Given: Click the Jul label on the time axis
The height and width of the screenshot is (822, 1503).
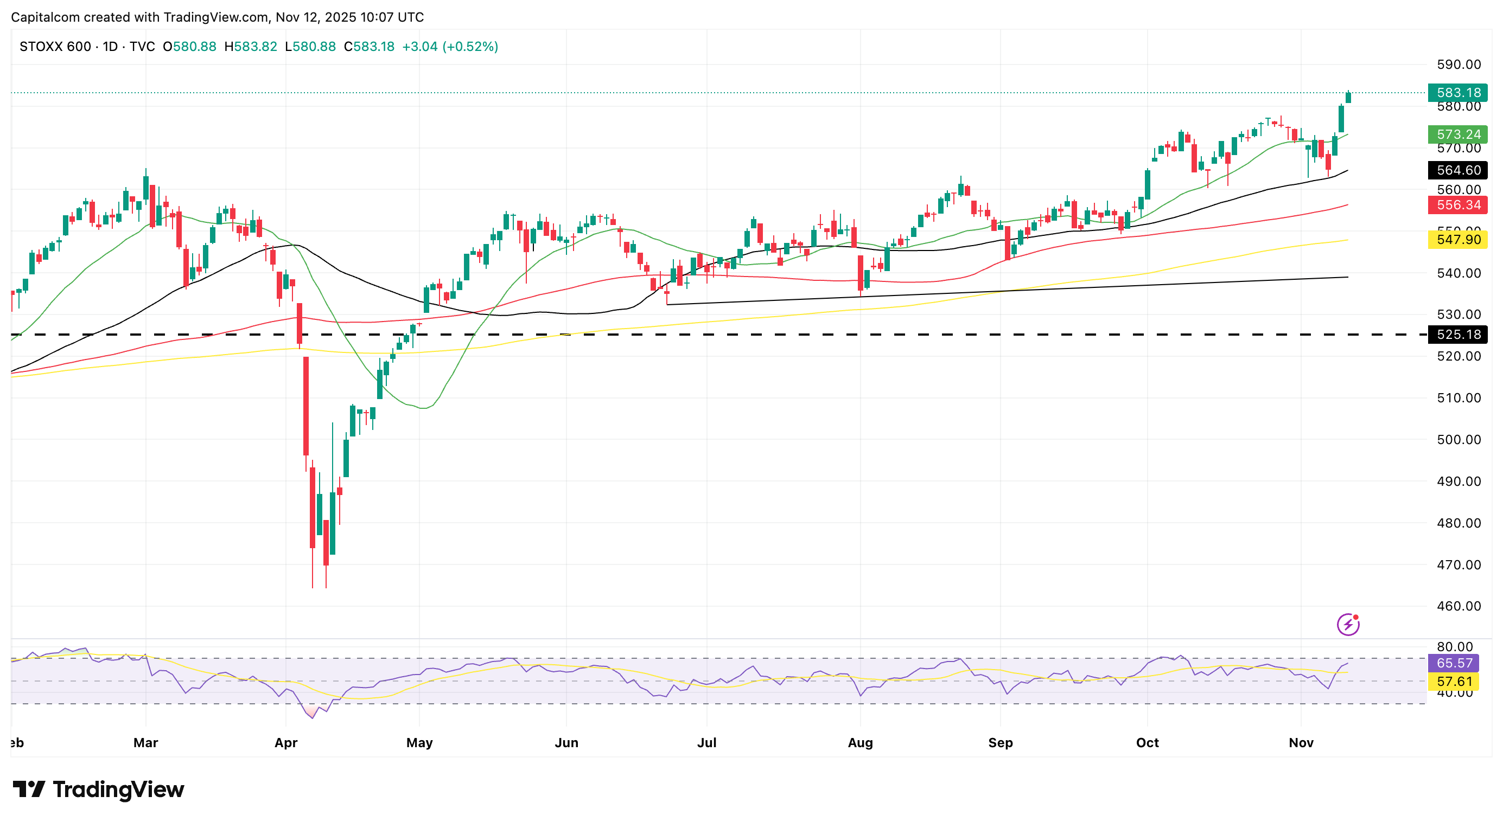Looking at the screenshot, I should point(706,743).
